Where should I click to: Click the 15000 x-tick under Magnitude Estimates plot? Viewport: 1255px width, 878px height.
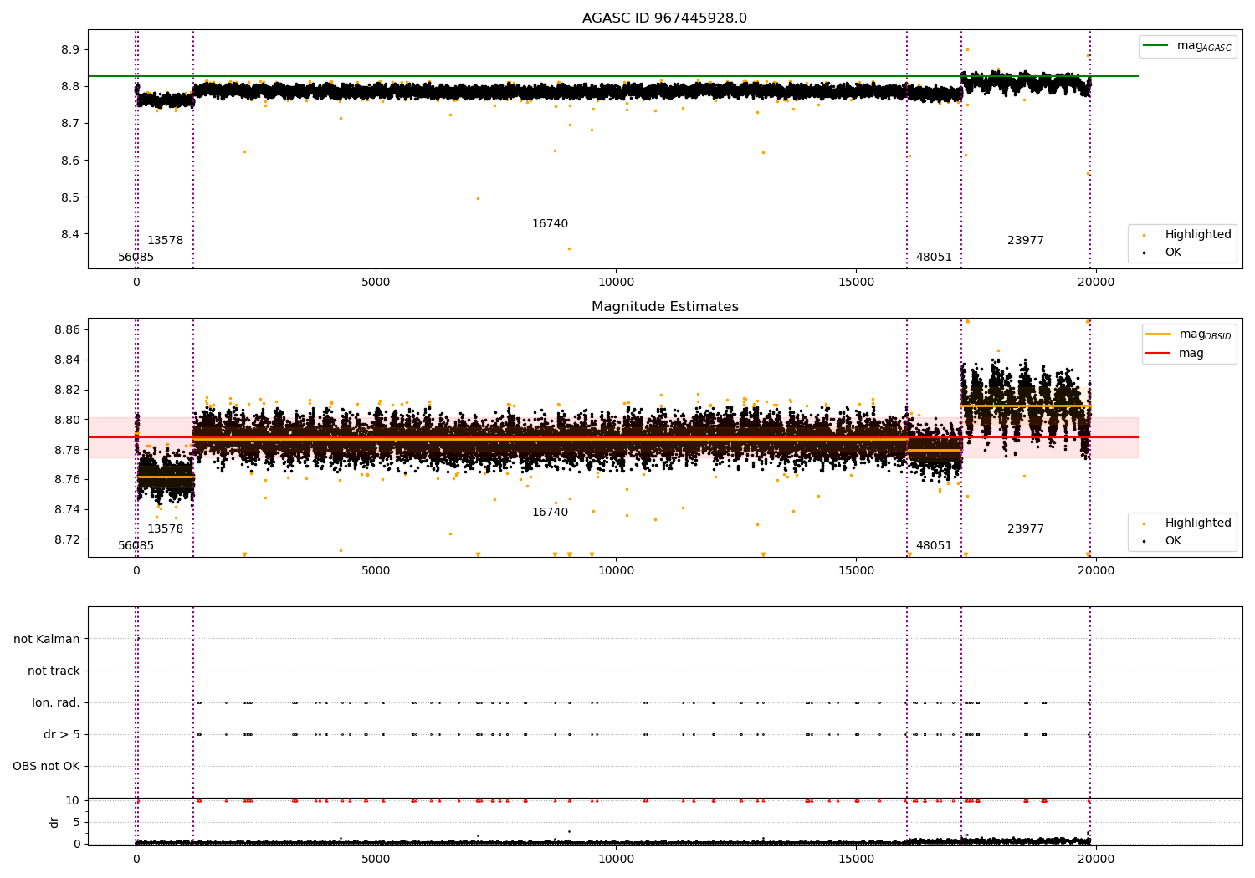856,571
